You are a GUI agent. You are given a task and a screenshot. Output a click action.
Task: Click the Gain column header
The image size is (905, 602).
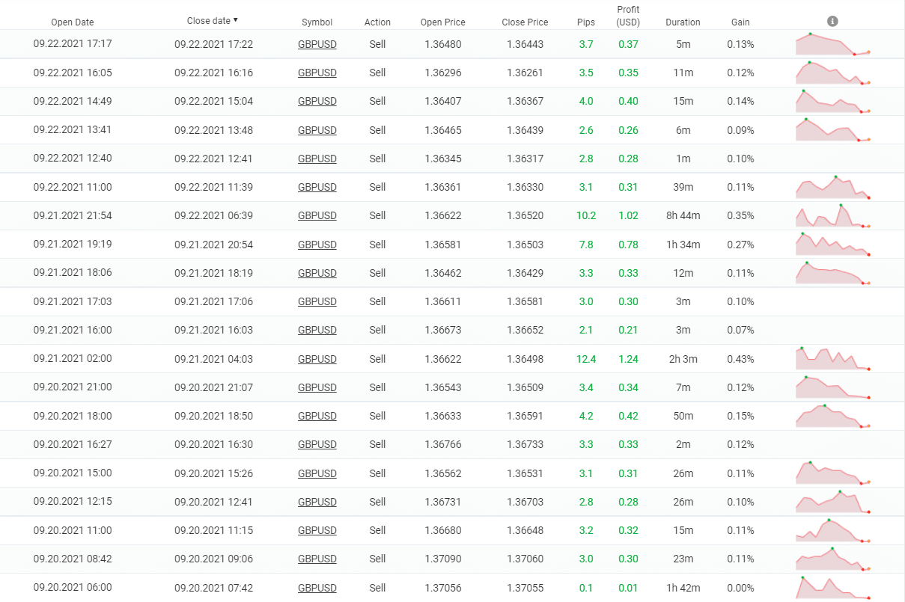pos(740,22)
